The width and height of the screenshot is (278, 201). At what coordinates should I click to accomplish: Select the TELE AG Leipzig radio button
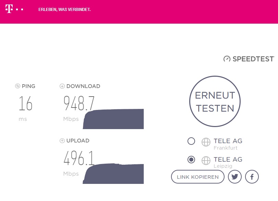[191, 160]
